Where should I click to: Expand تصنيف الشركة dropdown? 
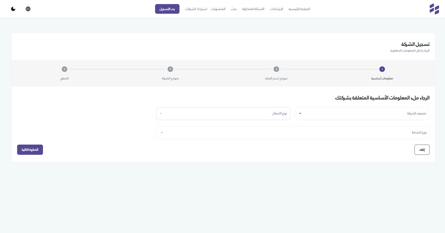tap(362, 114)
